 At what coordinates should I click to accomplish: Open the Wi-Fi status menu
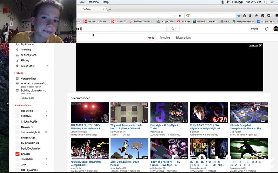point(228,2)
